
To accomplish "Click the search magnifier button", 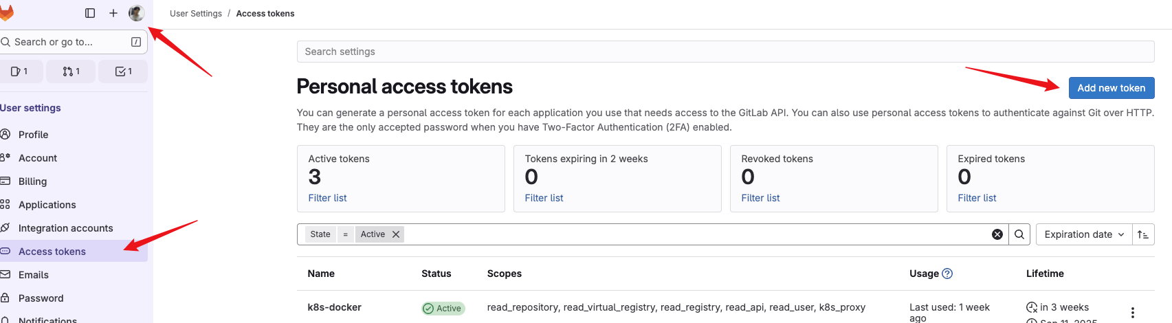I will pos(1019,234).
